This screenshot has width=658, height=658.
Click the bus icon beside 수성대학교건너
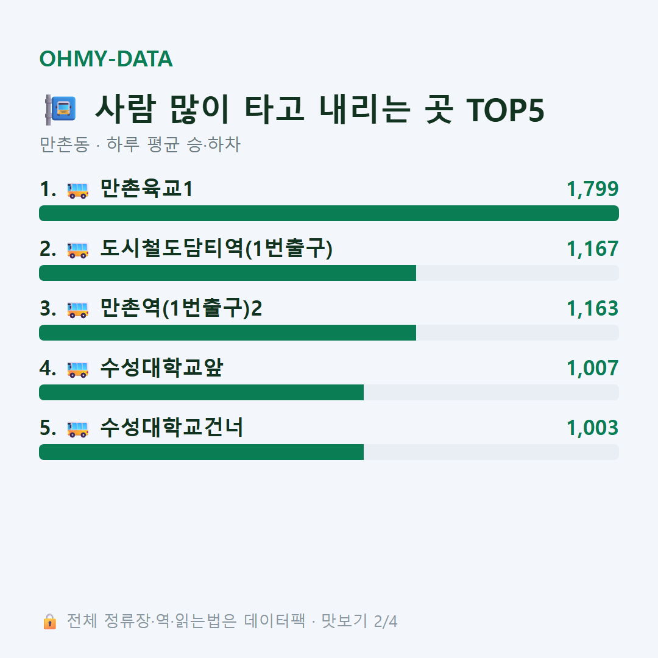77,430
